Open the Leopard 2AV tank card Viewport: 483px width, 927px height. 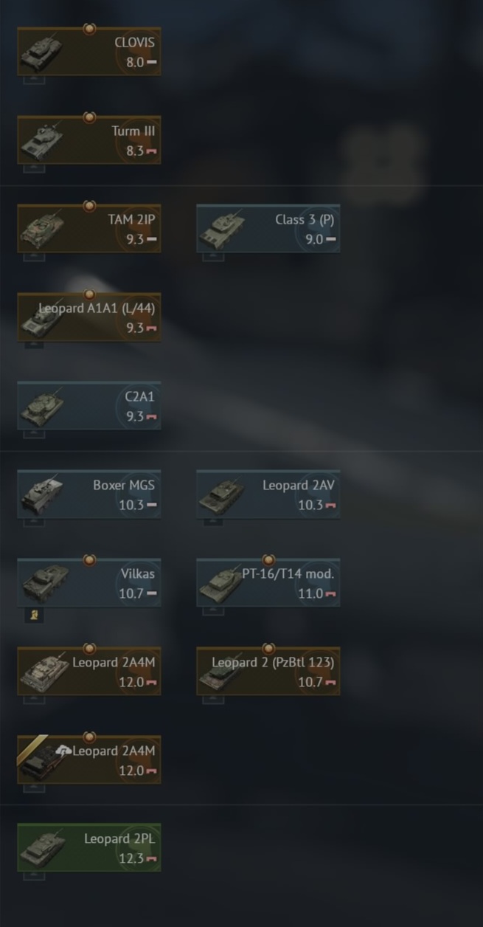coord(268,494)
